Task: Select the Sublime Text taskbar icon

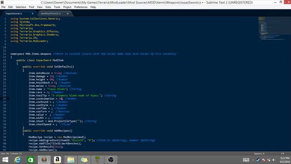Action: [x=44, y=160]
